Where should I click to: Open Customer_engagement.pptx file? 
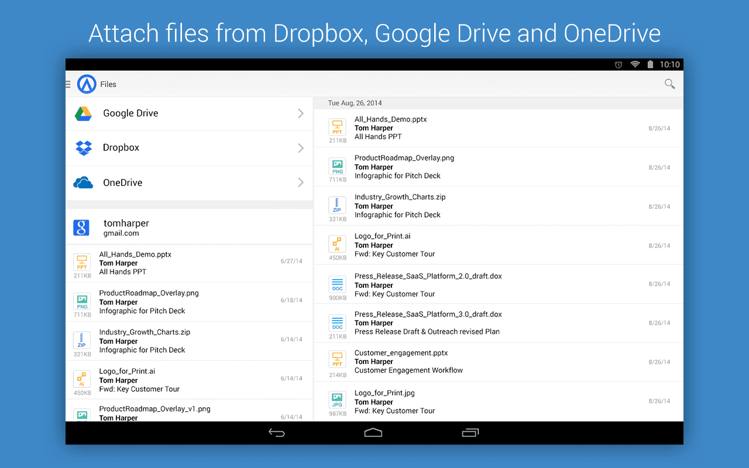pyautogui.click(x=499, y=362)
